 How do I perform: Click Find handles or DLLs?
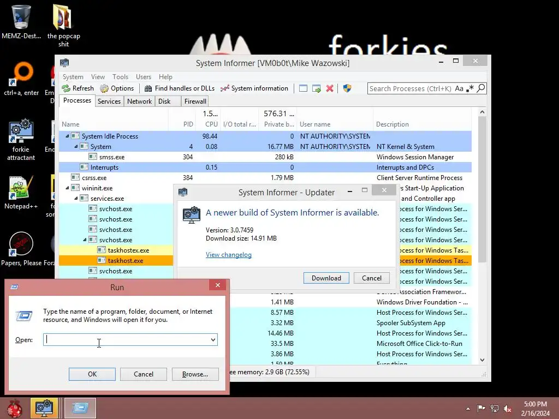[179, 88]
